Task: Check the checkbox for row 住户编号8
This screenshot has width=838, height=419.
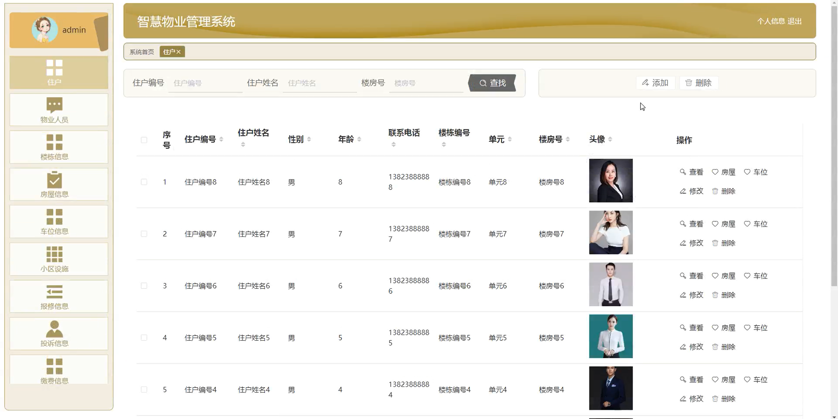Action: 144,182
